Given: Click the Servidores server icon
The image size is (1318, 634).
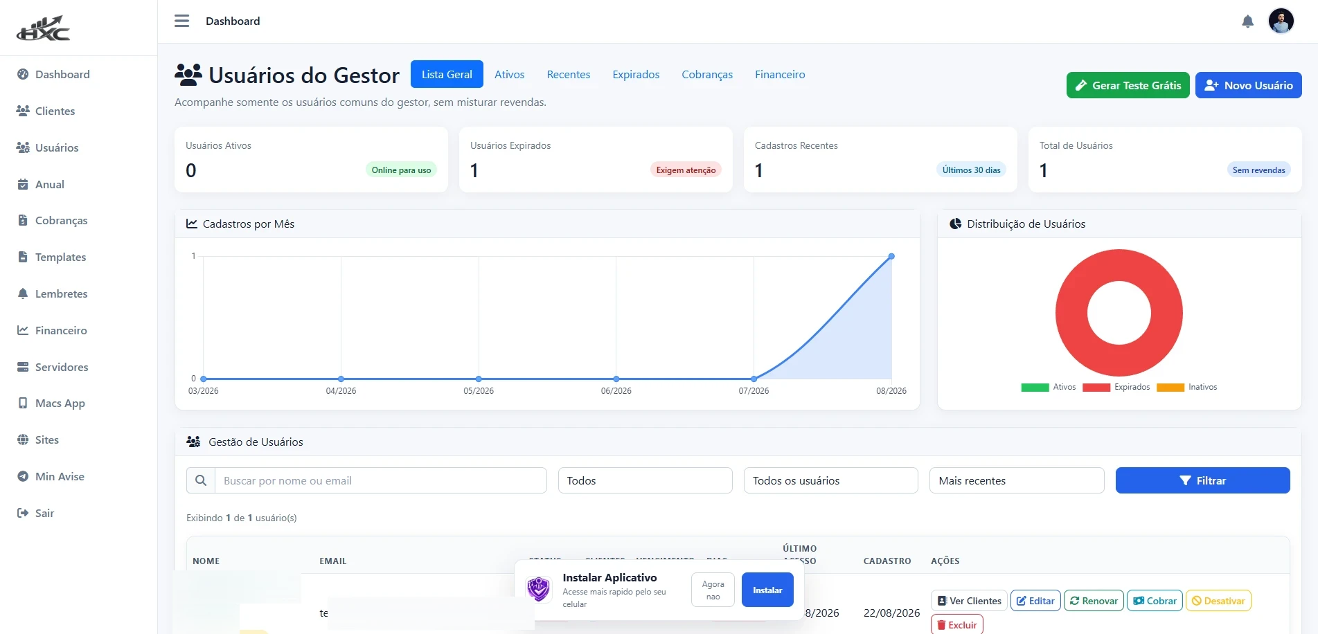Looking at the screenshot, I should (x=23, y=367).
